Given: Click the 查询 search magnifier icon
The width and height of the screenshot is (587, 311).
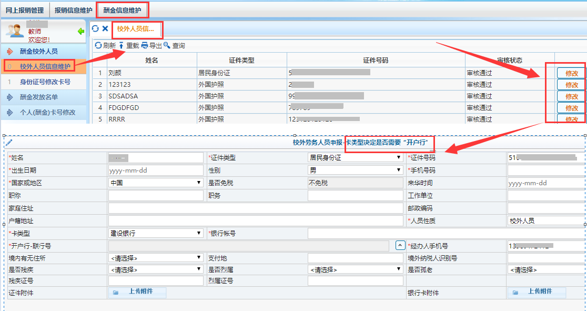Looking at the screenshot, I should (167, 46).
